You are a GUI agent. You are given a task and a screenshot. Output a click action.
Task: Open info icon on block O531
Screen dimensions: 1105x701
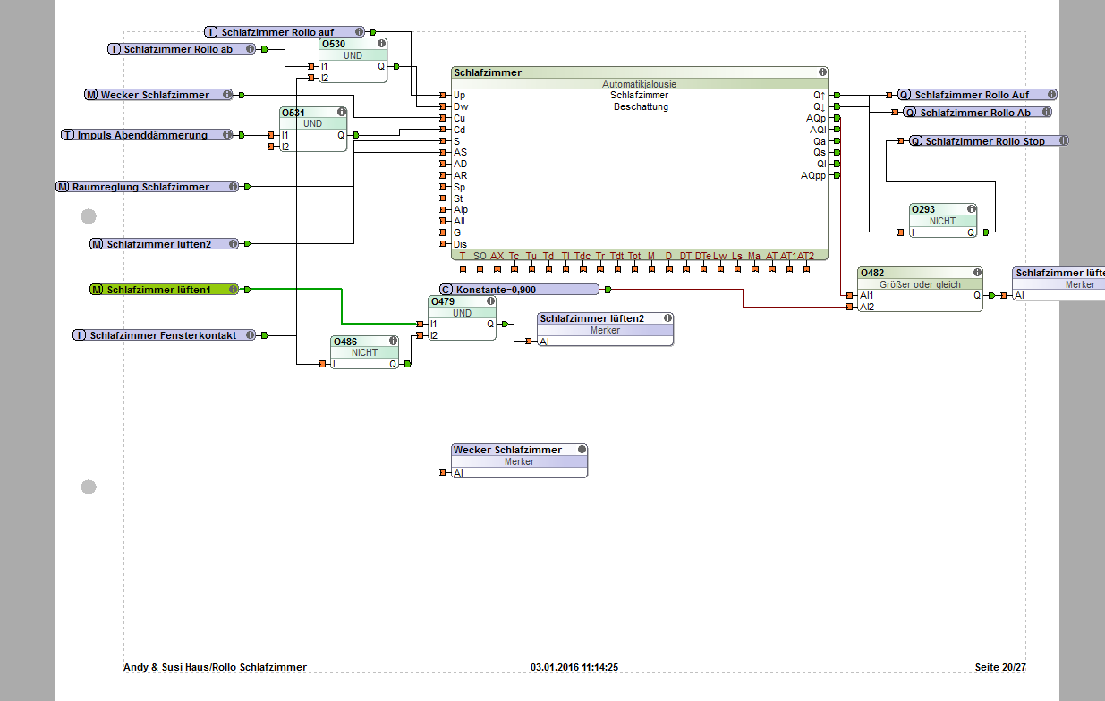coord(341,113)
